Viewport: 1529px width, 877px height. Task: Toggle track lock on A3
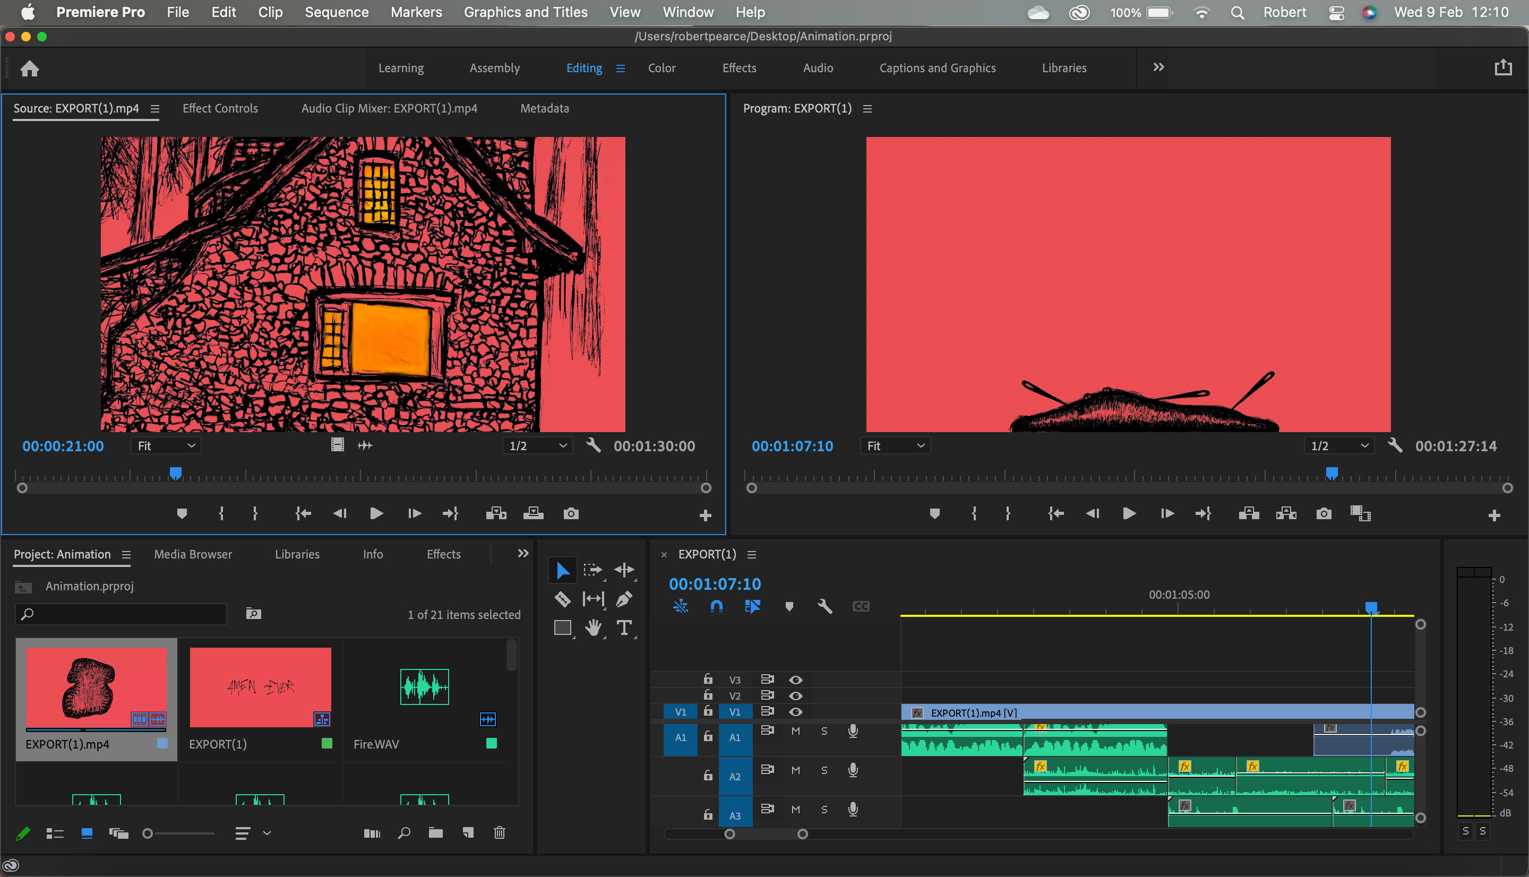tap(708, 815)
